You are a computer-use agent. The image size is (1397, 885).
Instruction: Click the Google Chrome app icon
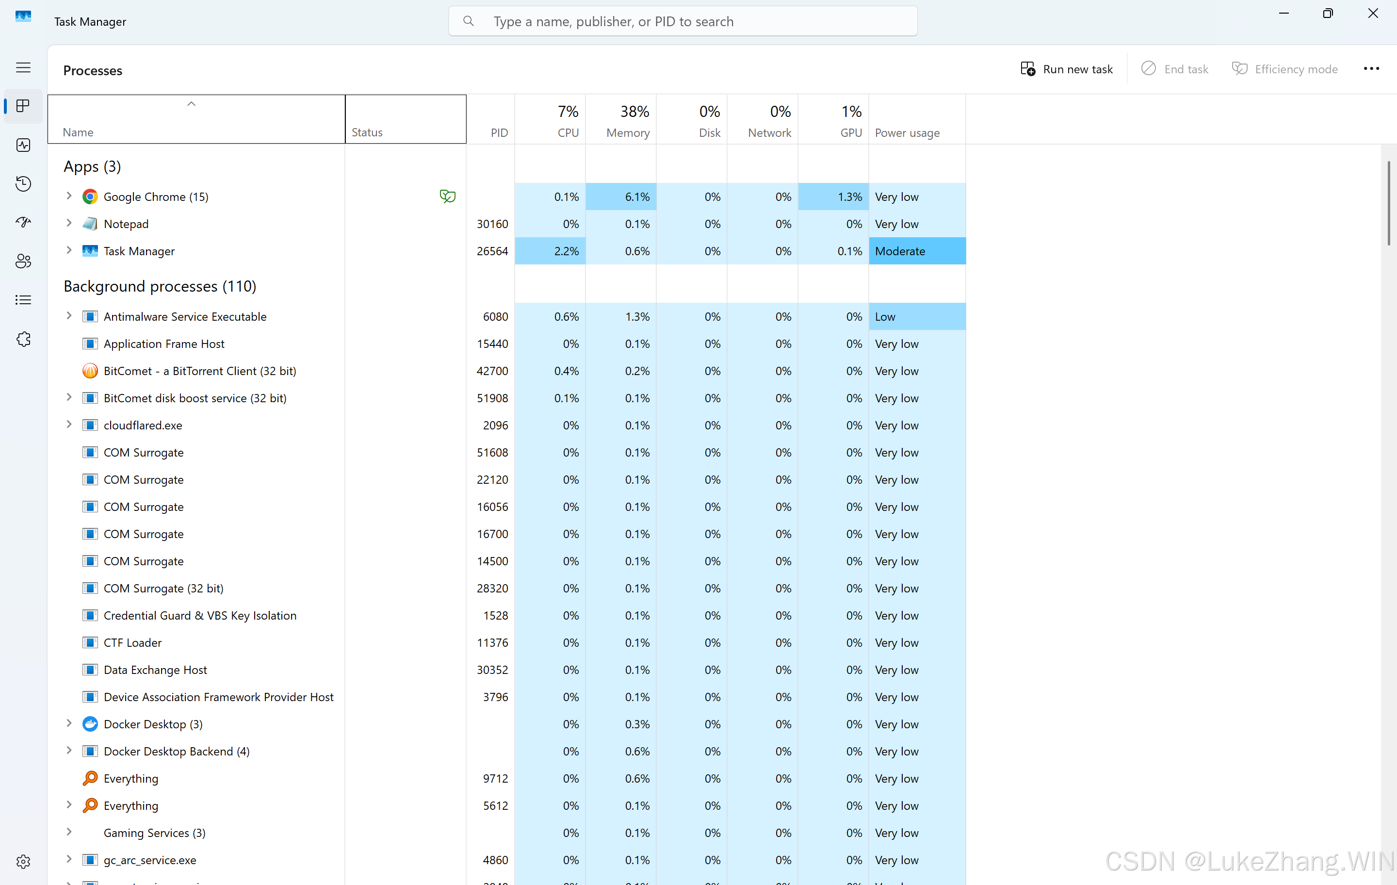90,197
